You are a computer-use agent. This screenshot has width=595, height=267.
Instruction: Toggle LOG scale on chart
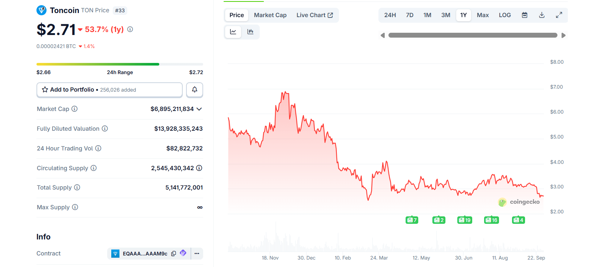505,15
